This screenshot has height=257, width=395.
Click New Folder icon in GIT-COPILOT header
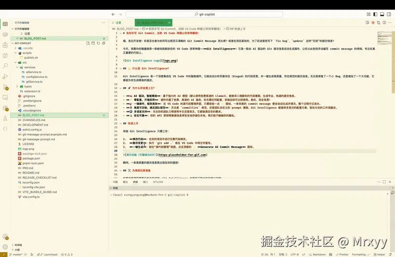[93, 43]
